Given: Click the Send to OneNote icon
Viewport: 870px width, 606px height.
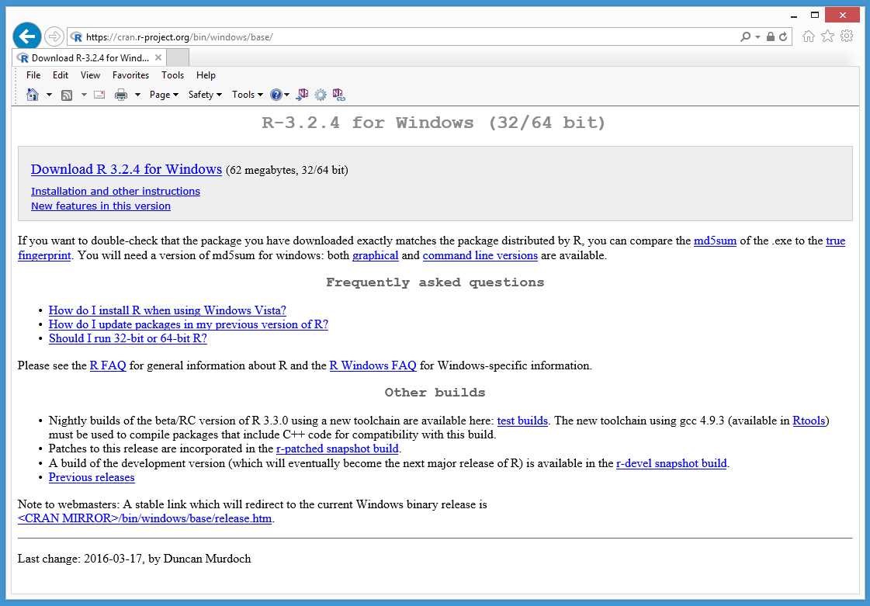Looking at the screenshot, I should 303,94.
